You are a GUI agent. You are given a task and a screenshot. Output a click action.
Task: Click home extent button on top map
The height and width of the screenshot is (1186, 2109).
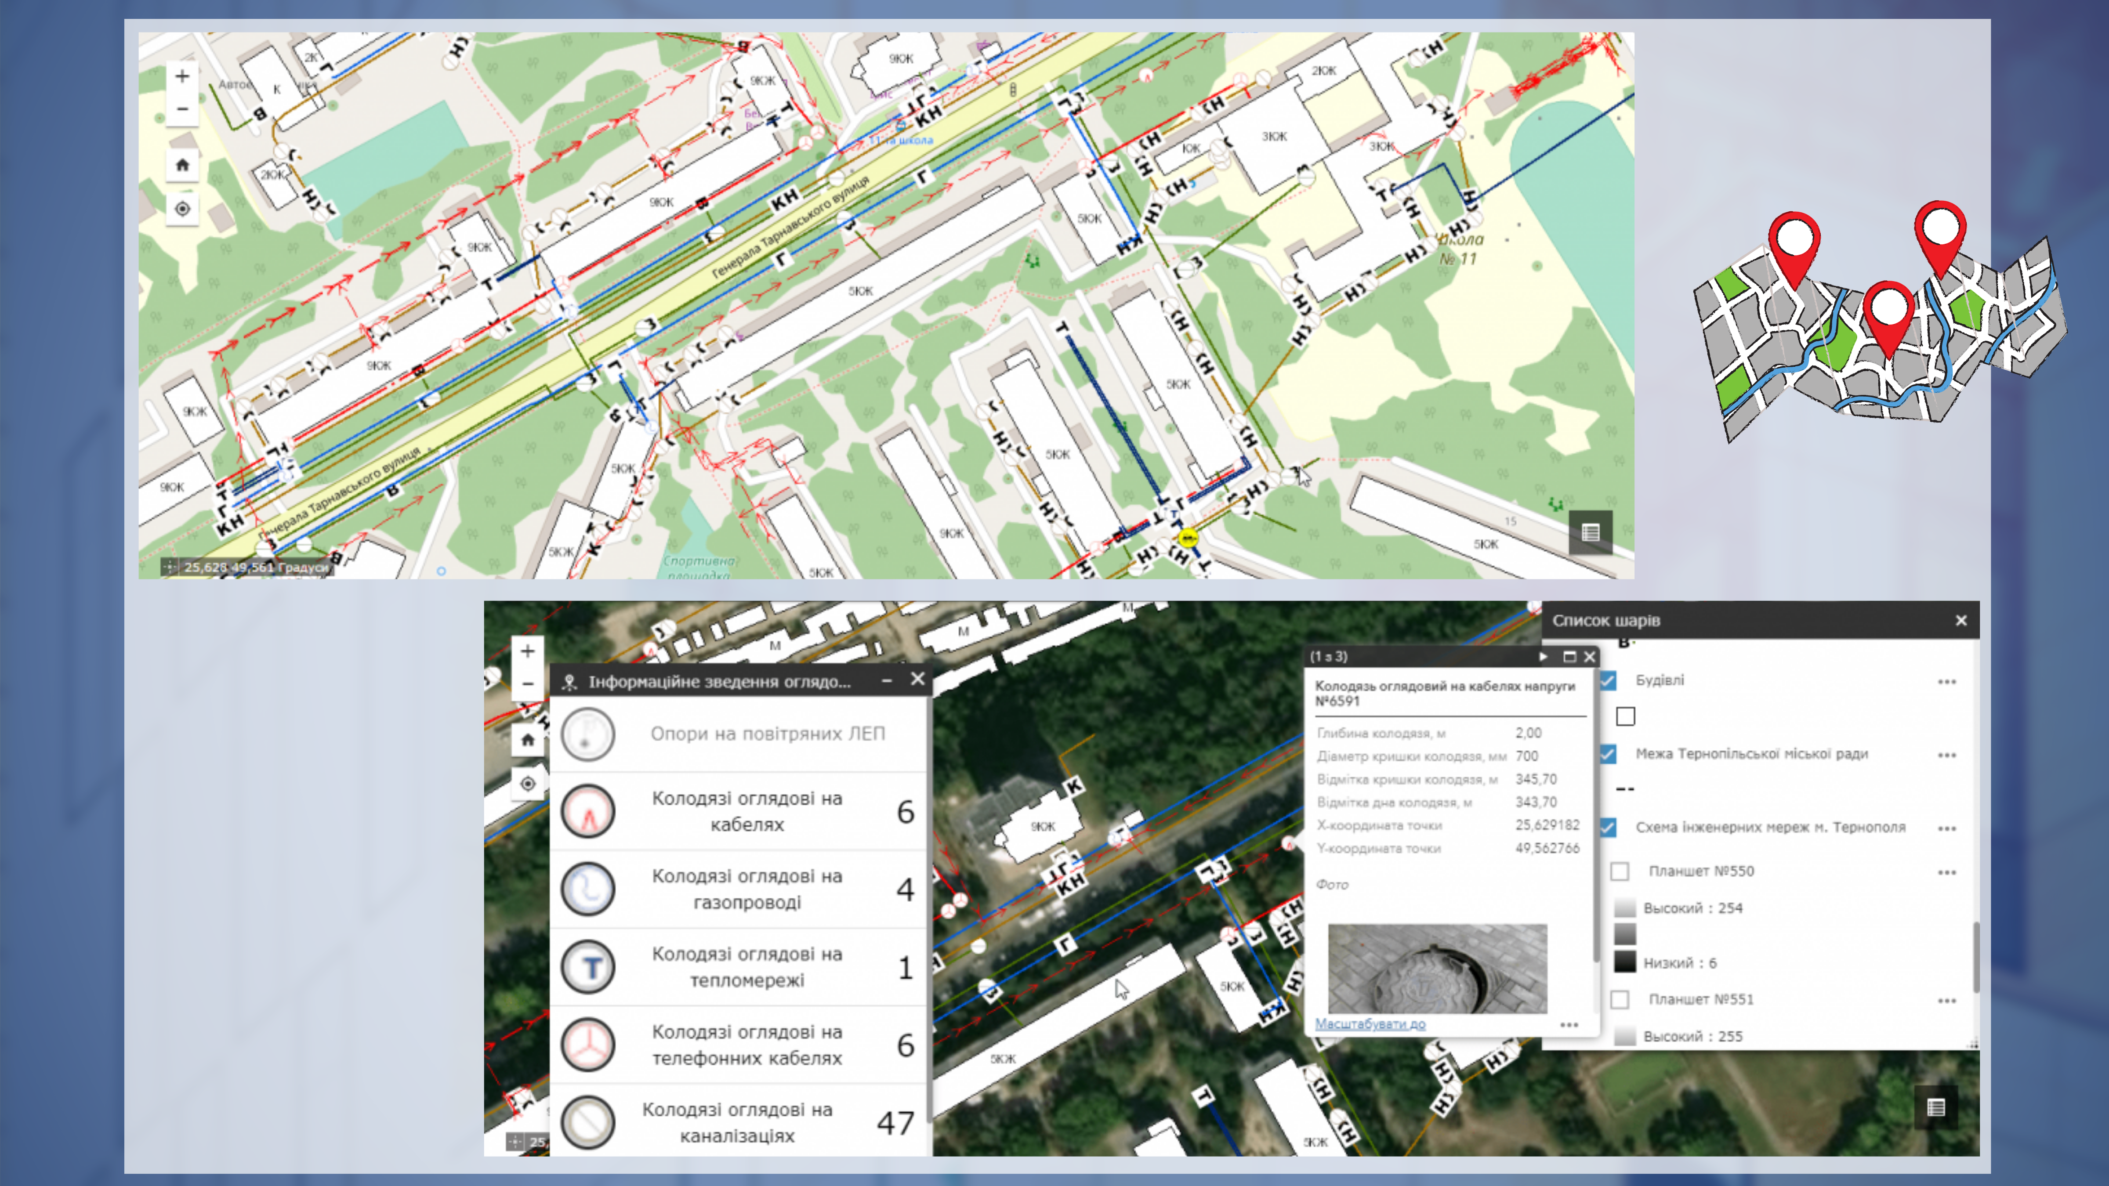point(183,165)
